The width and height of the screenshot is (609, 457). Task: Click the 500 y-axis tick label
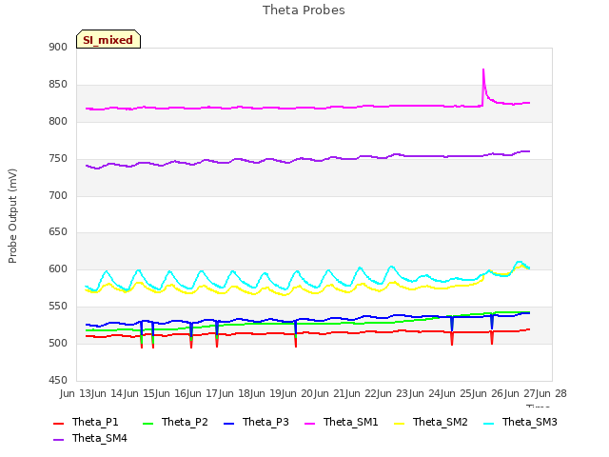coord(58,343)
